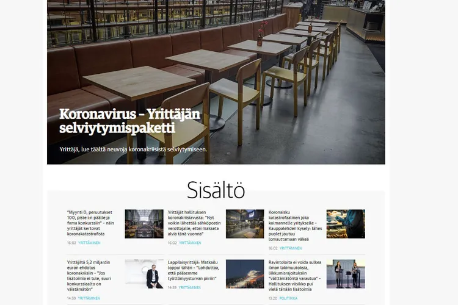
Task: Click the thumbnail of man in suit
Action: tap(144, 274)
